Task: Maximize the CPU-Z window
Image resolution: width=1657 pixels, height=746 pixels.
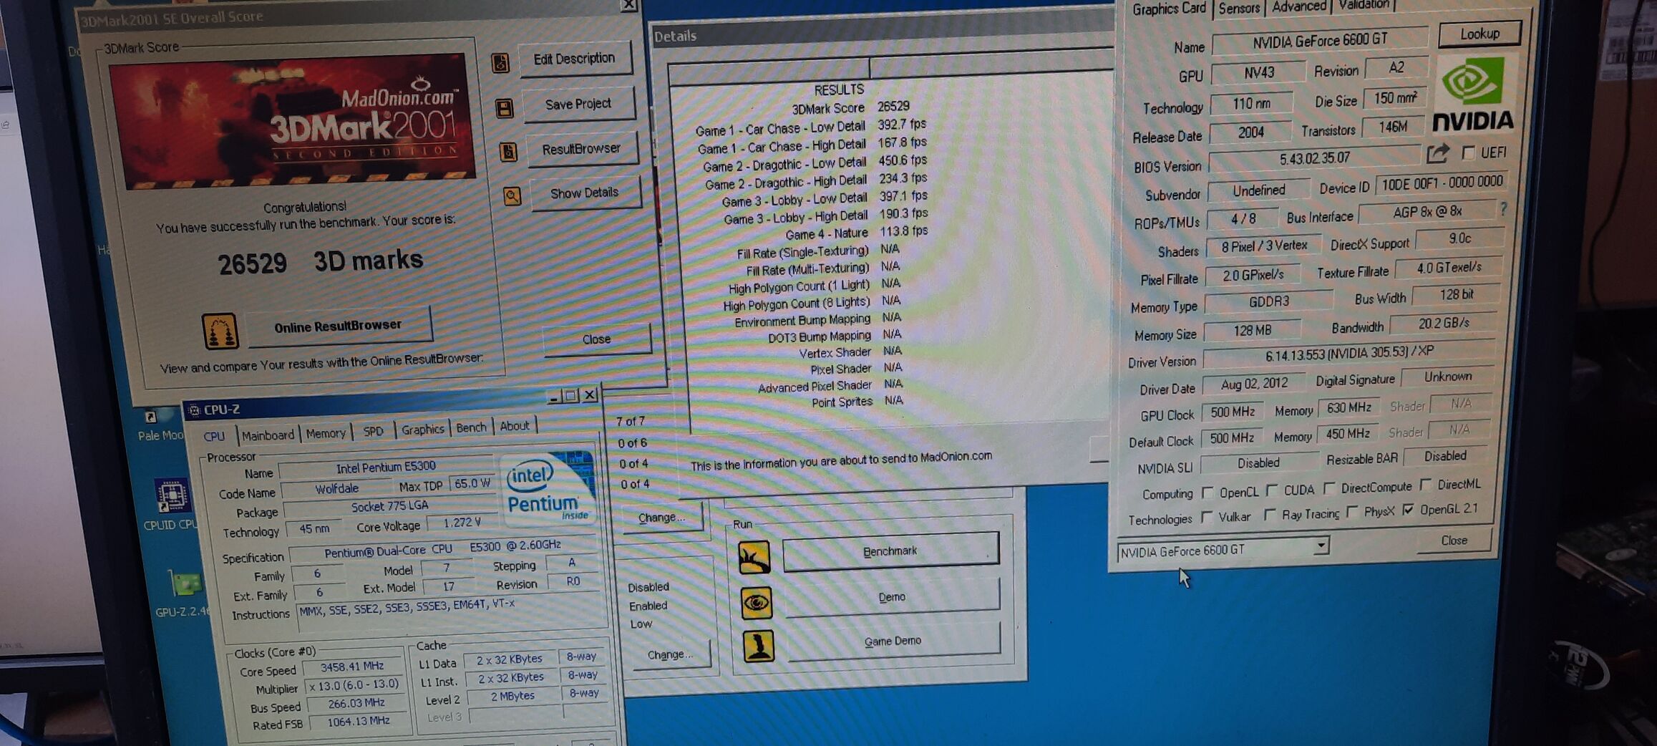Action: [570, 396]
